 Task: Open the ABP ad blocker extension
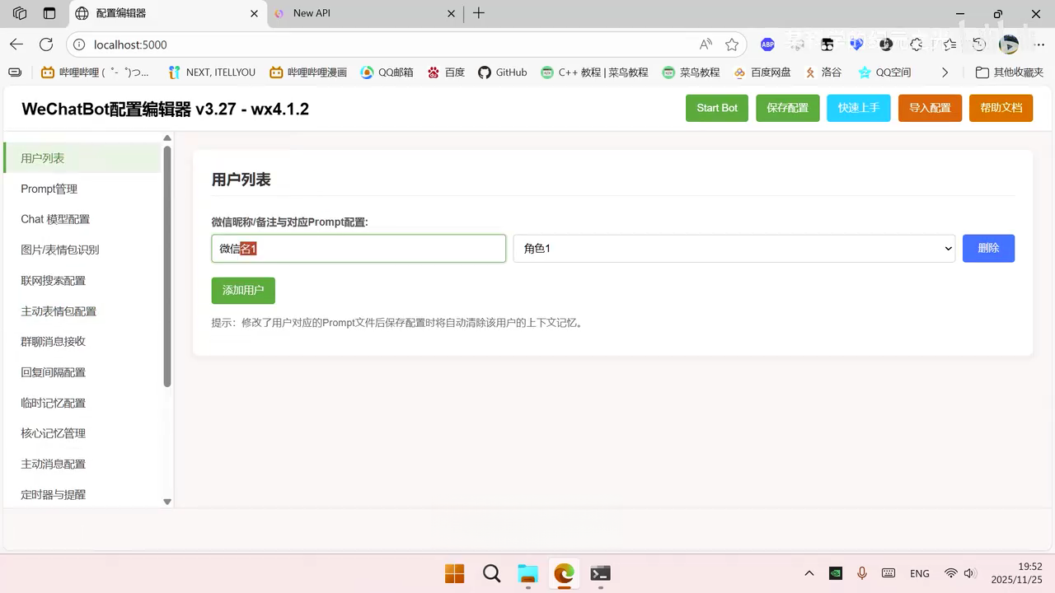click(767, 44)
